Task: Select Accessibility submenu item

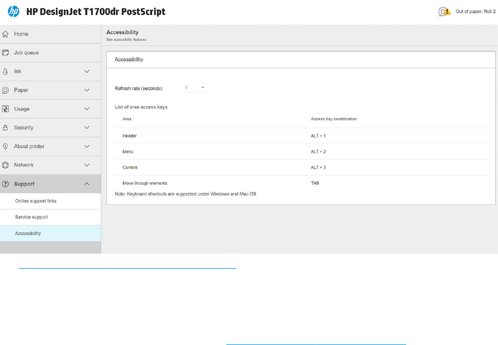Action: coord(50,233)
